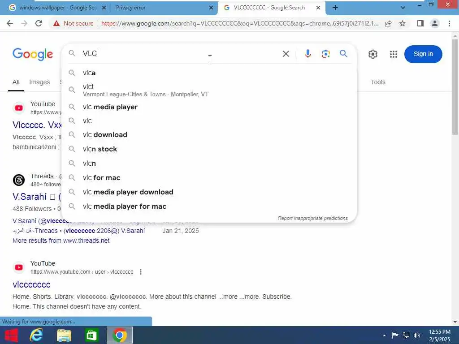This screenshot has height=344, width=459.
Task: Open Microsoft Store from the taskbar
Action: click(91, 335)
